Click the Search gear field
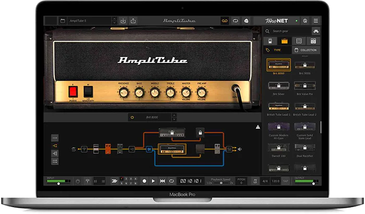Image resolution: width=365 pixels, height=214 pixels. coord(288,31)
